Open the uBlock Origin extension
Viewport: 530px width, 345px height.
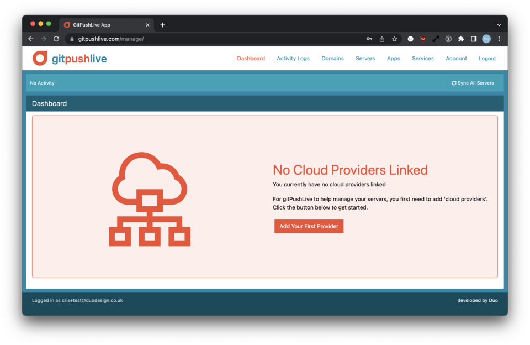point(423,39)
